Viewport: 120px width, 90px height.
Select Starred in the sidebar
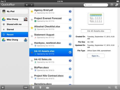(14, 29)
